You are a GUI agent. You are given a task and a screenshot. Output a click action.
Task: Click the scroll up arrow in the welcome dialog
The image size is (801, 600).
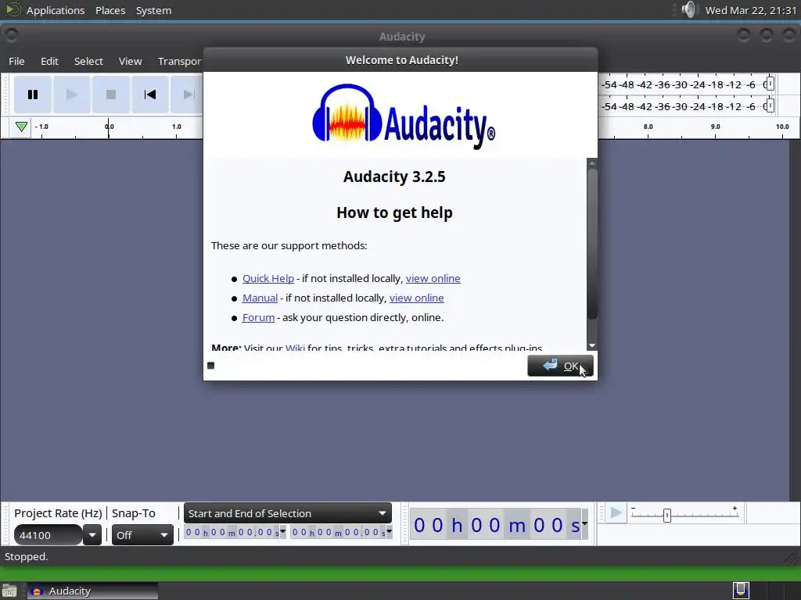[592, 163]
